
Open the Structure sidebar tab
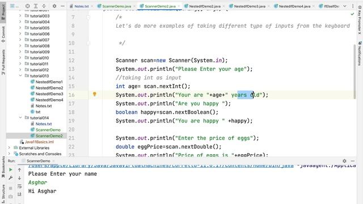[3, 194]
